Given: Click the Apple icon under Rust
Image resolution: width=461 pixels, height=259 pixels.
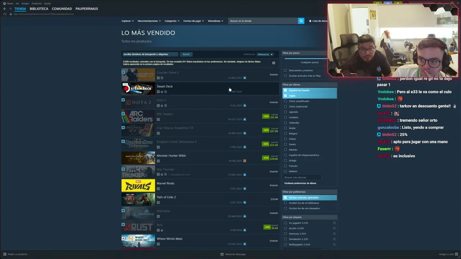Looking at the screenshot, I should (x=162, y=230).
